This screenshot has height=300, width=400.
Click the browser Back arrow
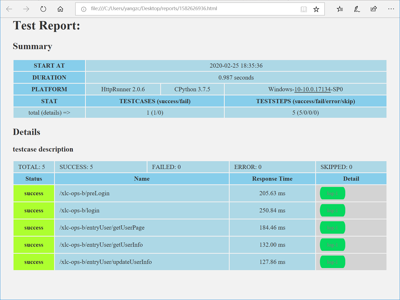(x=9, y=9)
